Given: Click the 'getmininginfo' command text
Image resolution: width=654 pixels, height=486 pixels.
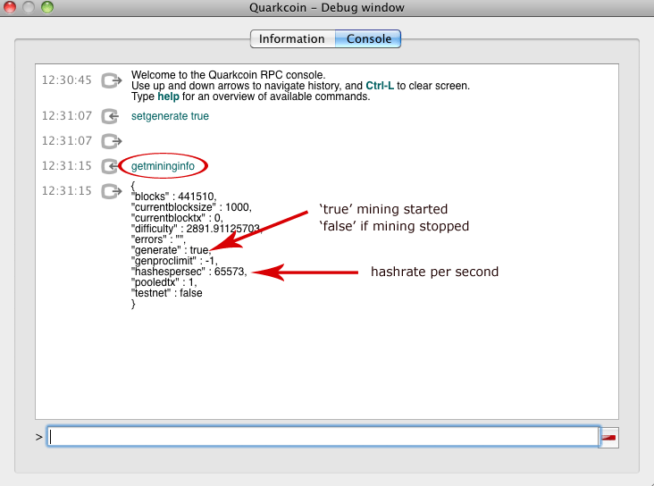Looking at the screenshot, I should click(x=163, y=166).
